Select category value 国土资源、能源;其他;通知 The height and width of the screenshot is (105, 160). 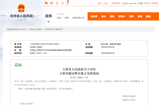coord(111,44)
